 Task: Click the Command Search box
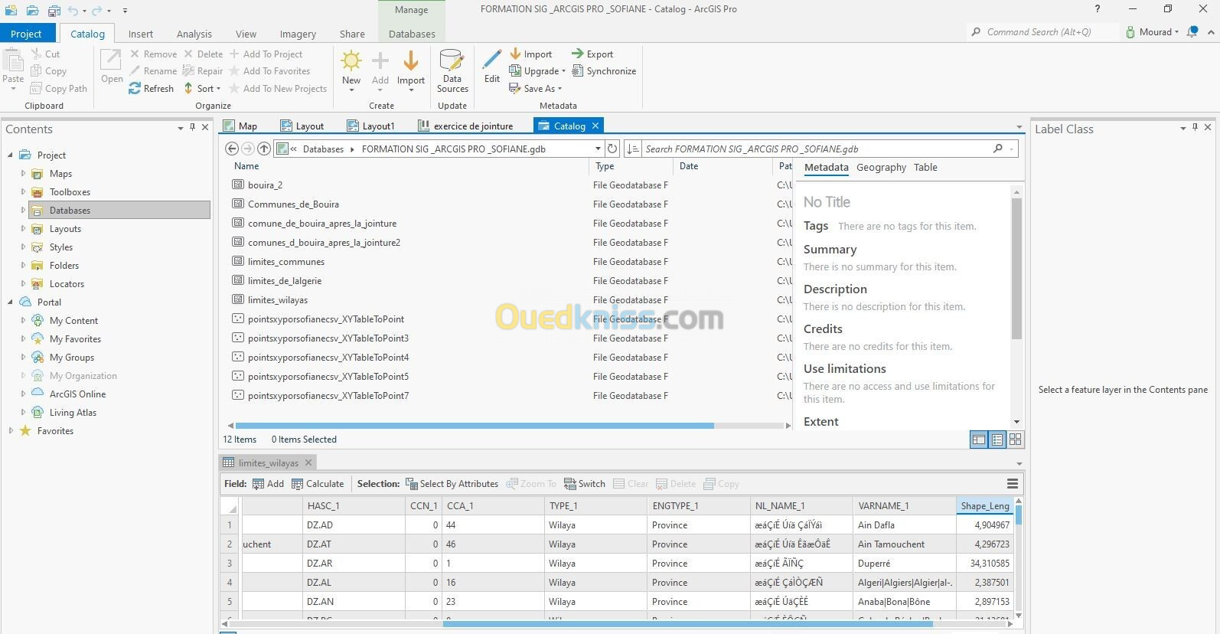click(1041, 31)
